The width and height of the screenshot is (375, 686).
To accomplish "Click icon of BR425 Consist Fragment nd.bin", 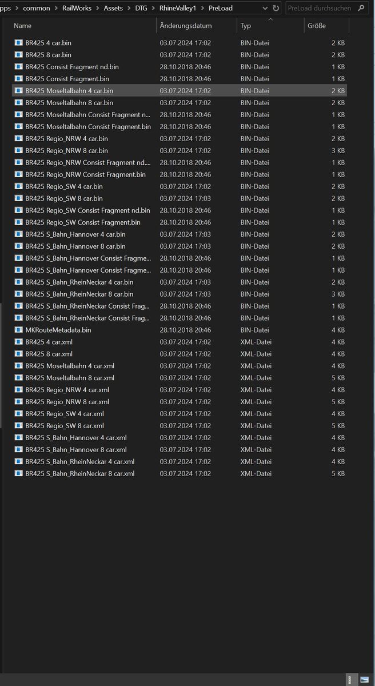I will pyautogui.click(x=18, y=67).
